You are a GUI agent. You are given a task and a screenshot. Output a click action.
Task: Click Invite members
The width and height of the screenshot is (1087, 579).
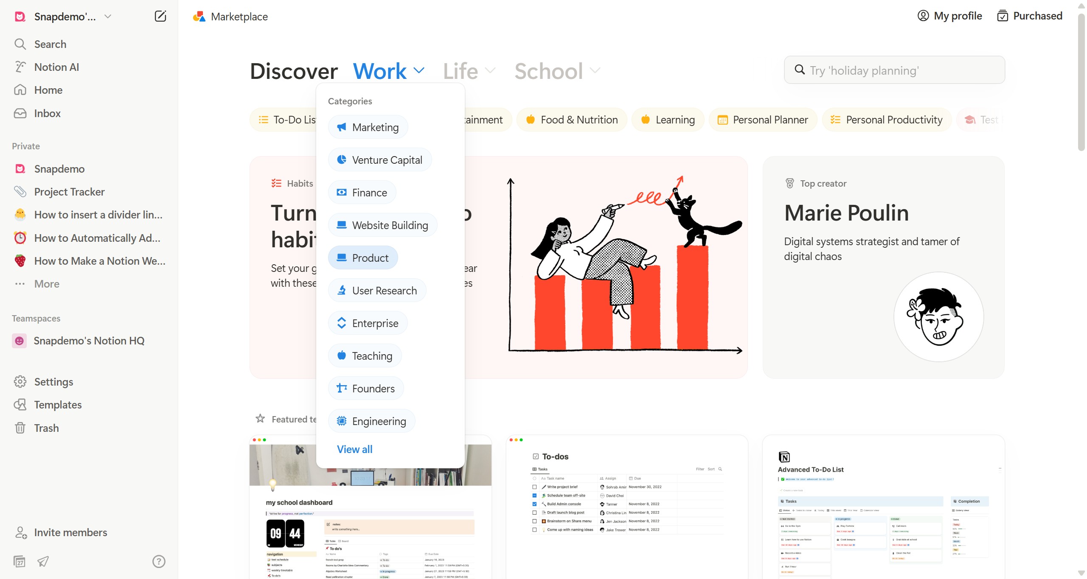coord(89,532)
